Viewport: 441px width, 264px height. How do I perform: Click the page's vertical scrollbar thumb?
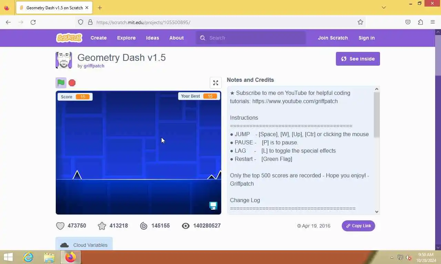438,55
